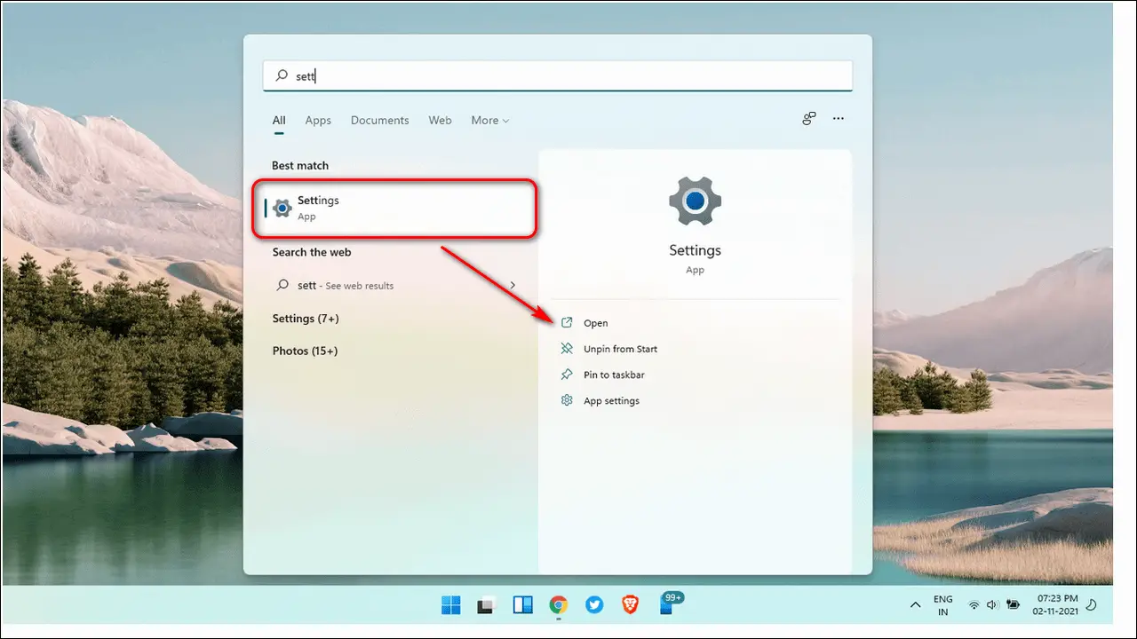Open the clock showing 07:23 PM
Screen dimensions: 1137x639
[1057, 605]
